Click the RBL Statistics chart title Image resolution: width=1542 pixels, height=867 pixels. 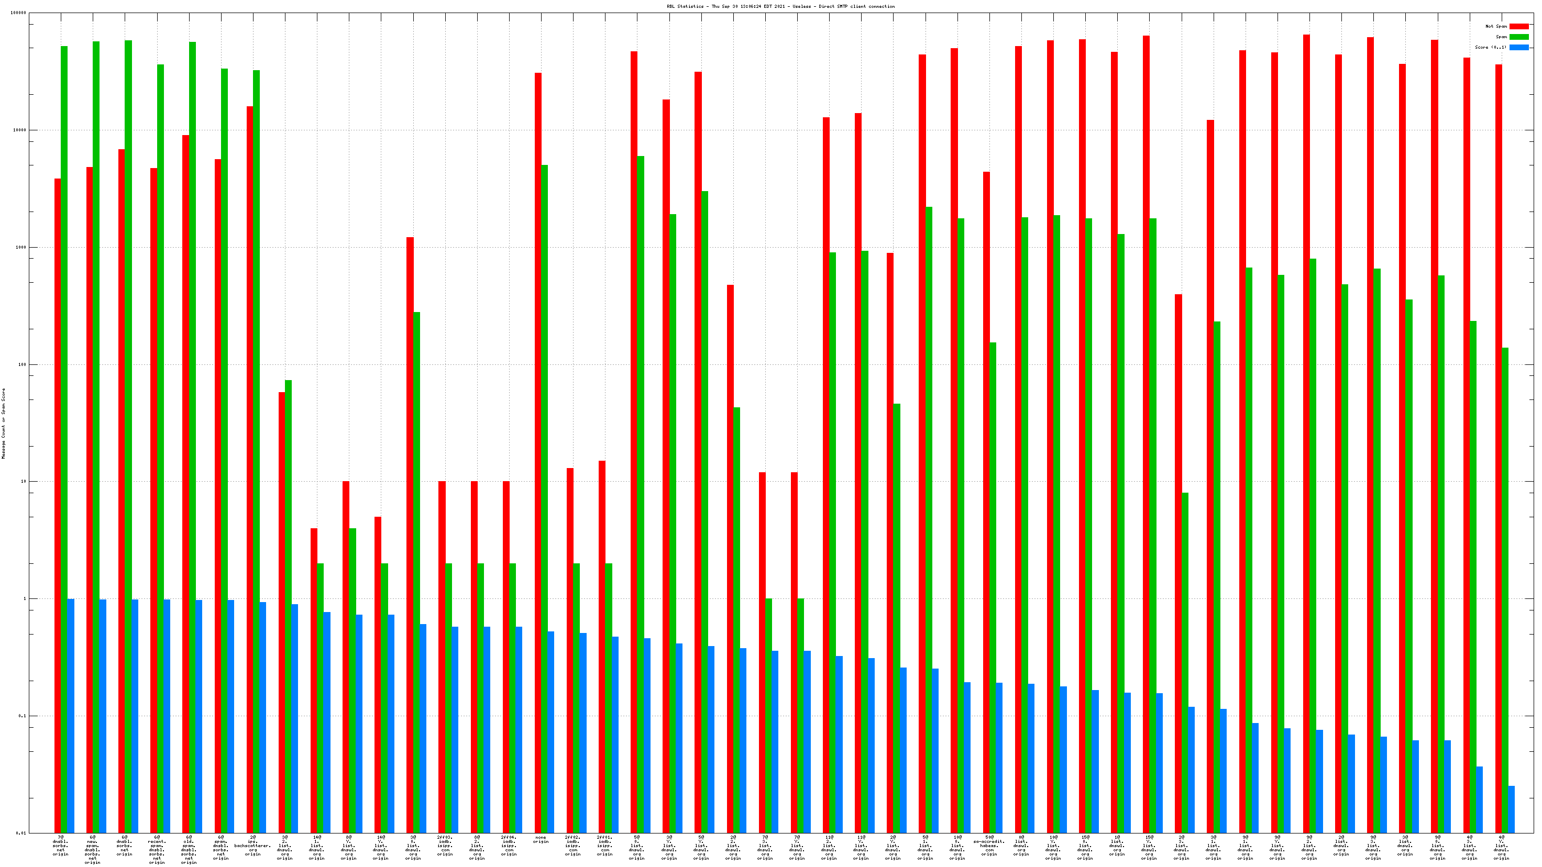(780, 7)
